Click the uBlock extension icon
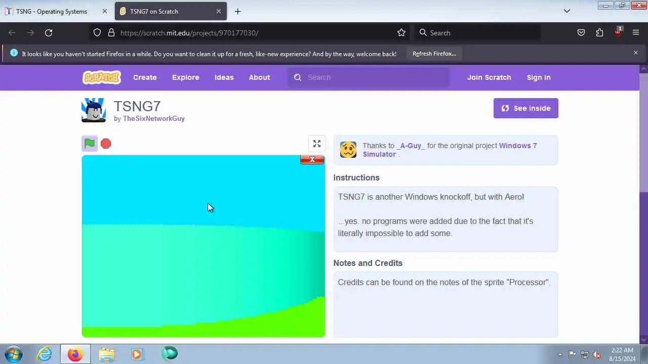Screen dimensions: 648x364 (x=618, y=32)
